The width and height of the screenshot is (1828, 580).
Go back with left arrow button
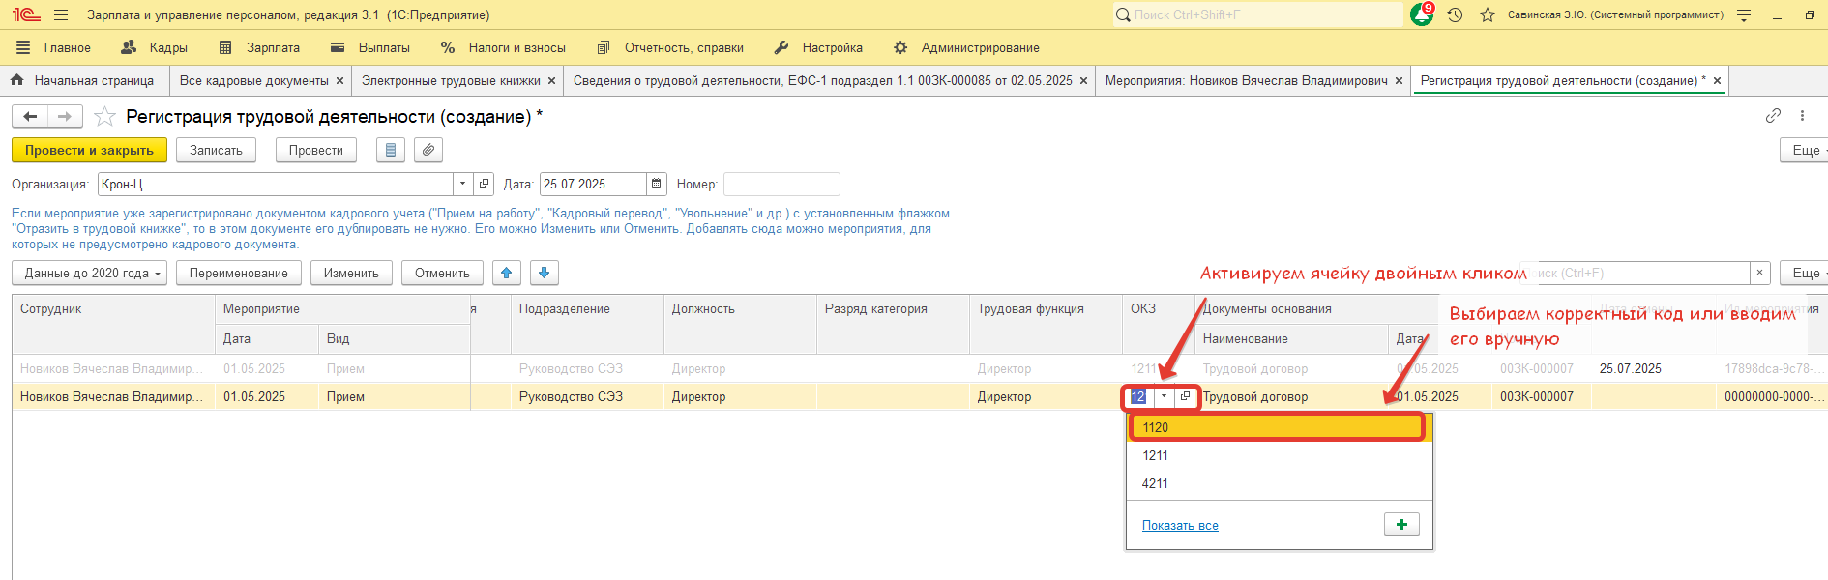[x=30, y=117]
